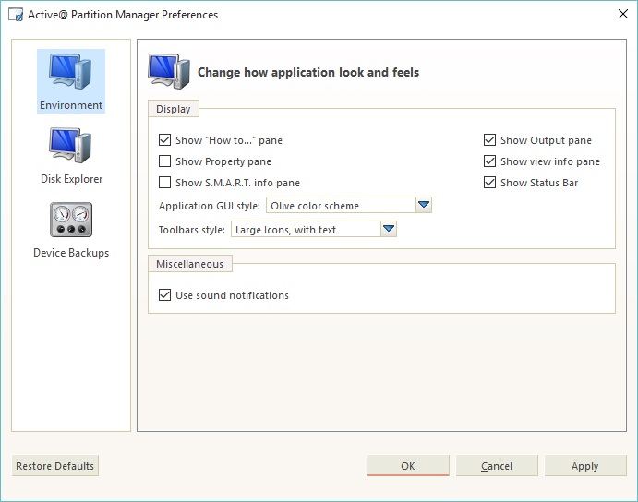Image resolution: width=638 pixels, height=502 pixels.
Task: Toggle Show view info pane checkbox
Action: pos(489,161)
